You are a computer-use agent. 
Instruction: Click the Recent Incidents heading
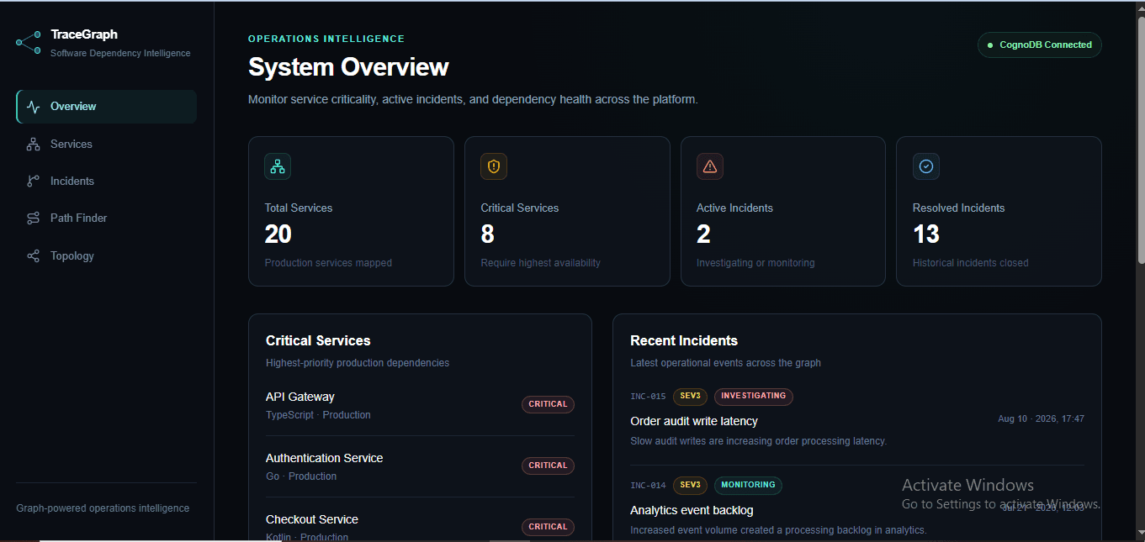[x=684, y=340]
